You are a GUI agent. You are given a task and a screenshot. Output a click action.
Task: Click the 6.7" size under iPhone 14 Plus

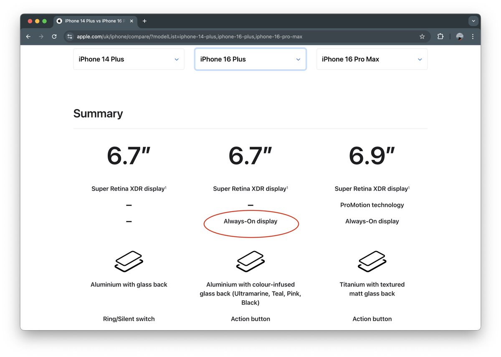click(x=129, y=156)
